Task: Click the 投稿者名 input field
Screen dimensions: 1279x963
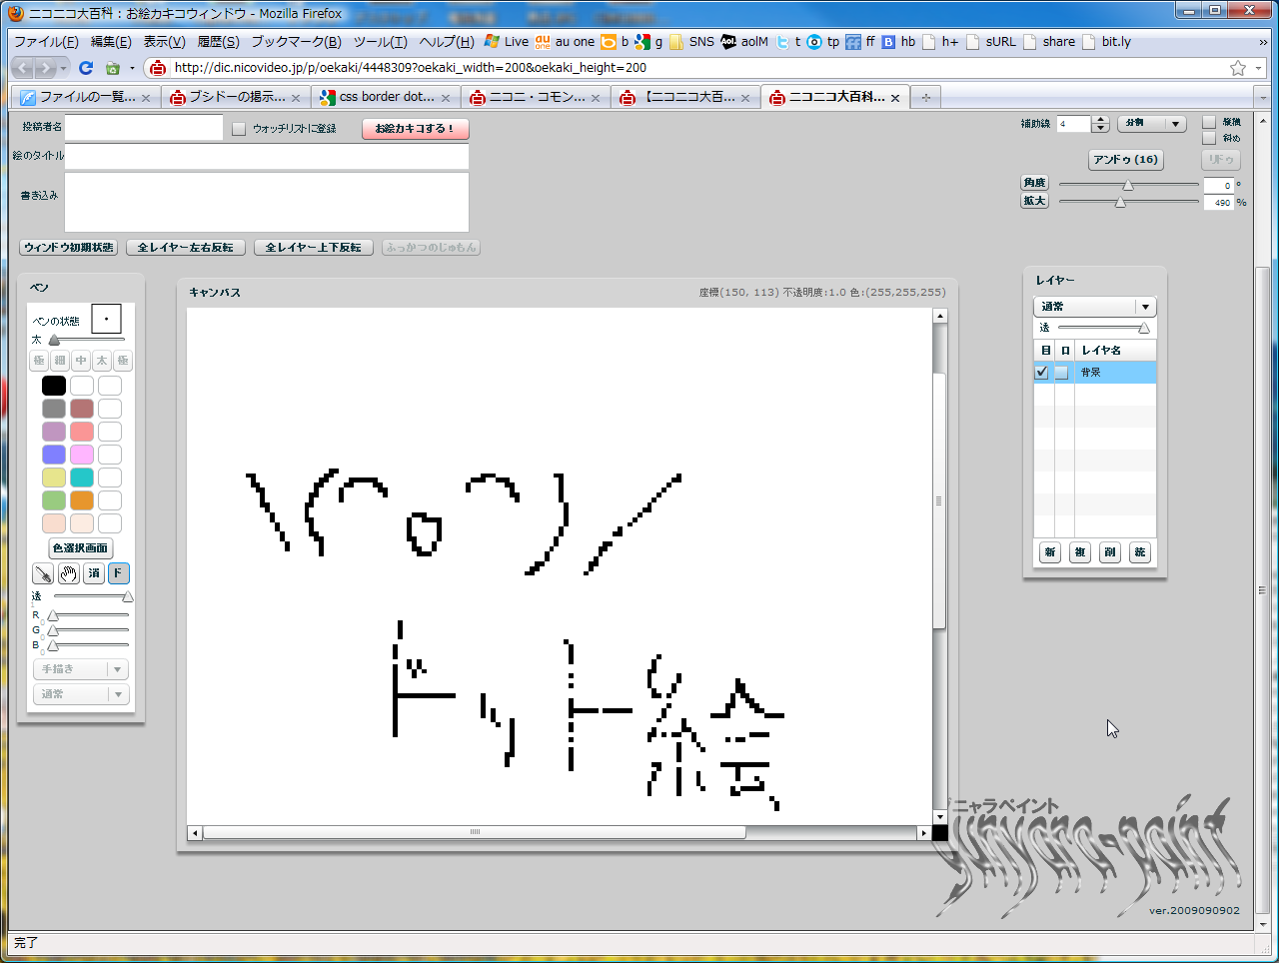Action: tap(144, 128)
